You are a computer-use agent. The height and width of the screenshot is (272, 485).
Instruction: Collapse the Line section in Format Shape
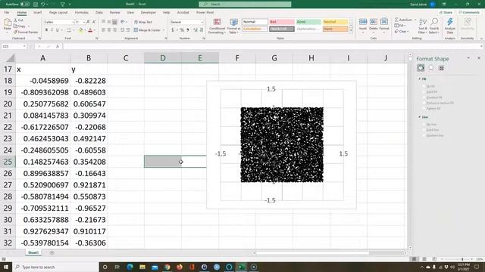[x=420, y=117]
